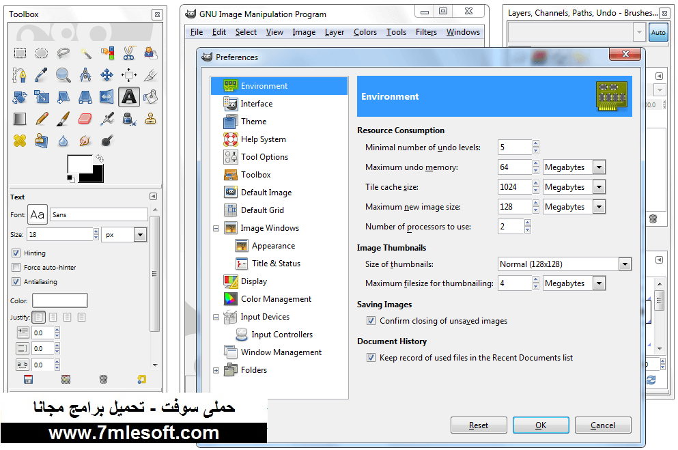Viewport: 678px width, 450px height.
Task: Open the Colors menu
Action: [365, 32]
